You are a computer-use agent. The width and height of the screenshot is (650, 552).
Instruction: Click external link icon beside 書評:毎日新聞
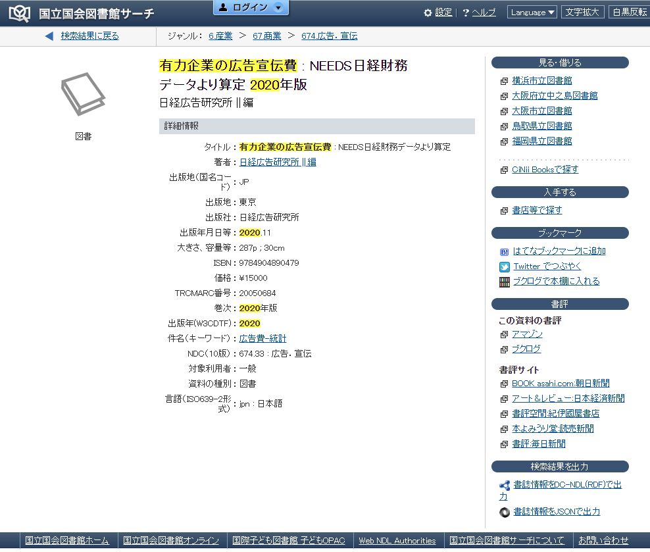point(504,444)
